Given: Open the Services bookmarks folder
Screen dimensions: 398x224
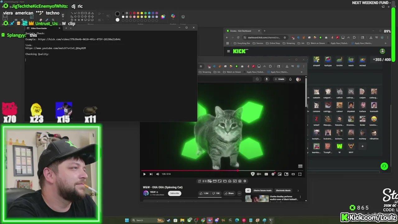Looking at the screenshot, I should tap(258, 43).
